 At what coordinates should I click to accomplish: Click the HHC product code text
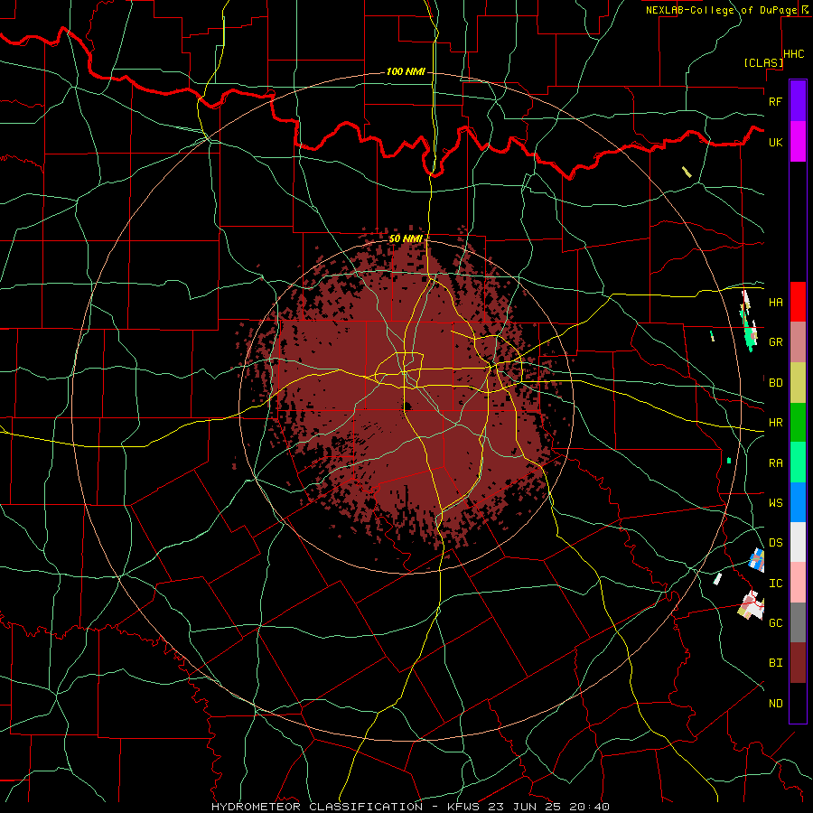(x=793, y=54)
